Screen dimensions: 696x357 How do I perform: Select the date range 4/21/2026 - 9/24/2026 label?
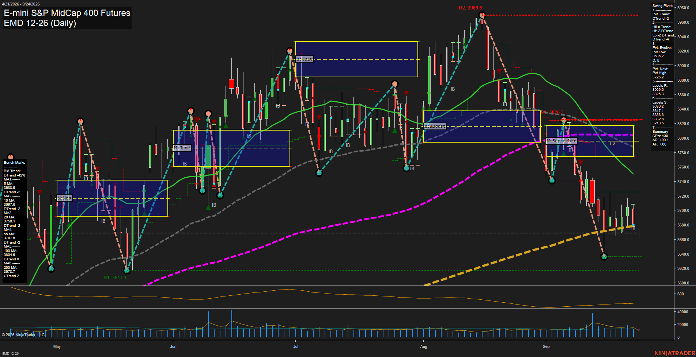[21, 4]
